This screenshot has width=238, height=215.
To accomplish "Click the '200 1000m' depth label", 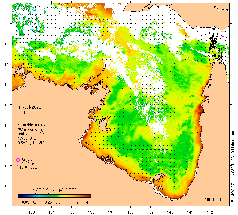I will (214, 199).
